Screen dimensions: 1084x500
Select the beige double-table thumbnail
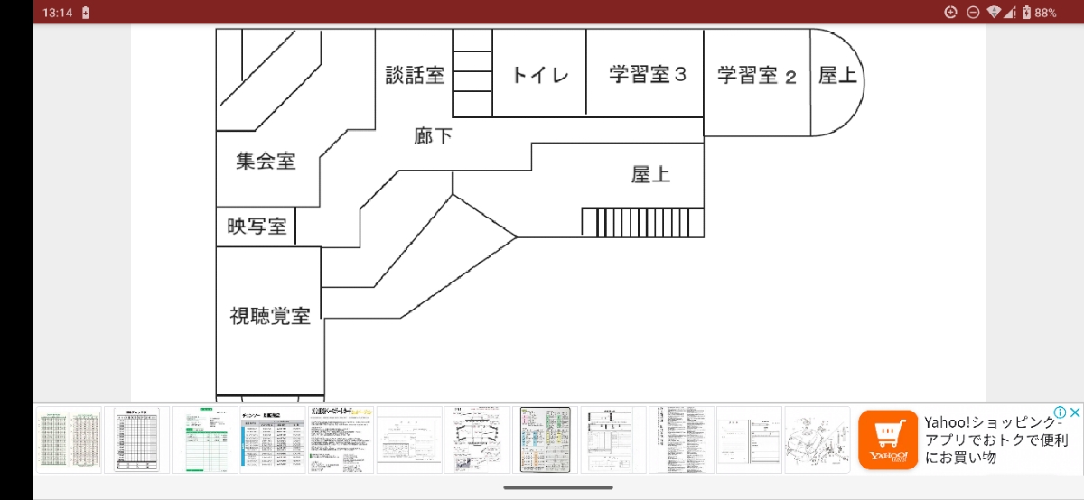69,440
